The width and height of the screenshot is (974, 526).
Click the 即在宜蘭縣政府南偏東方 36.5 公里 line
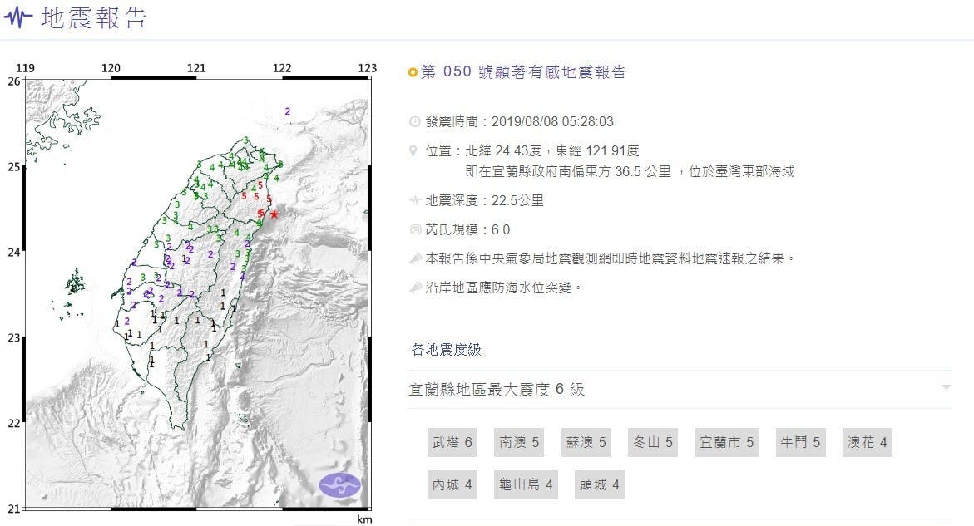point(630,172)
